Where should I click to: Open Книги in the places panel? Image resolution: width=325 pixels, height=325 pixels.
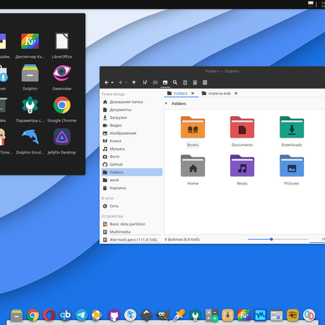pos(132,141)
